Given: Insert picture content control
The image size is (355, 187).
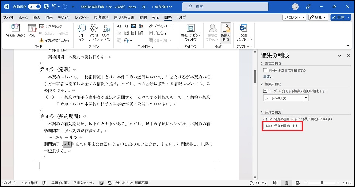Looking at the screenshot, I should [x=134, y=26].
